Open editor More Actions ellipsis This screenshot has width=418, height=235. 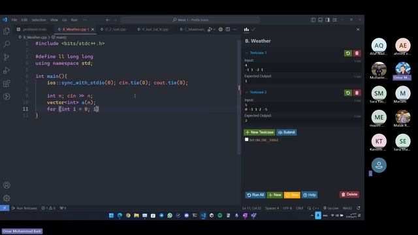coord(235,29)
